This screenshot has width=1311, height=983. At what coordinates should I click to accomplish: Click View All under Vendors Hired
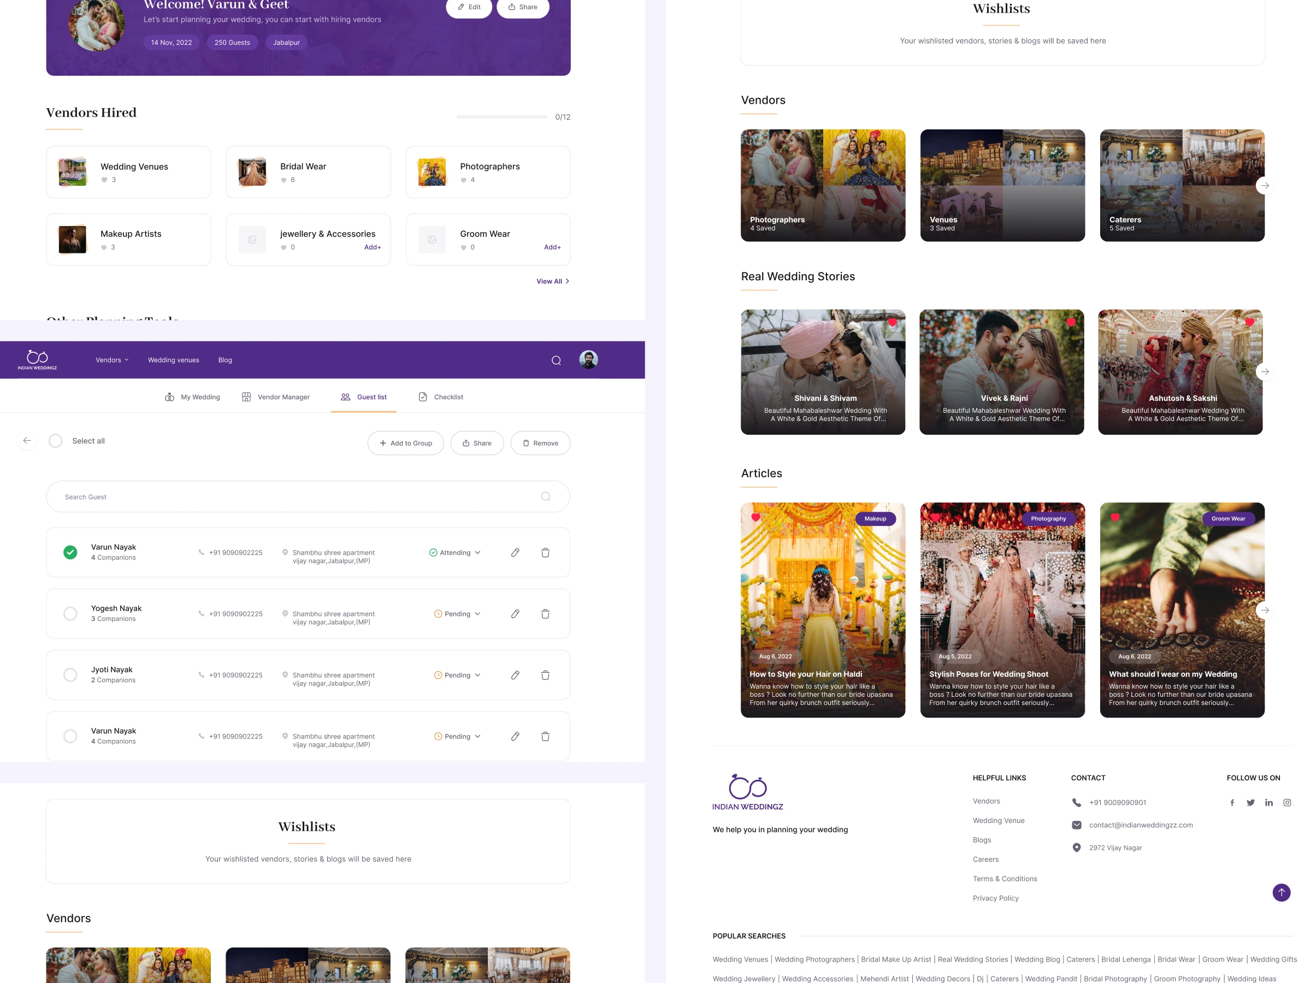pos(551,281)
